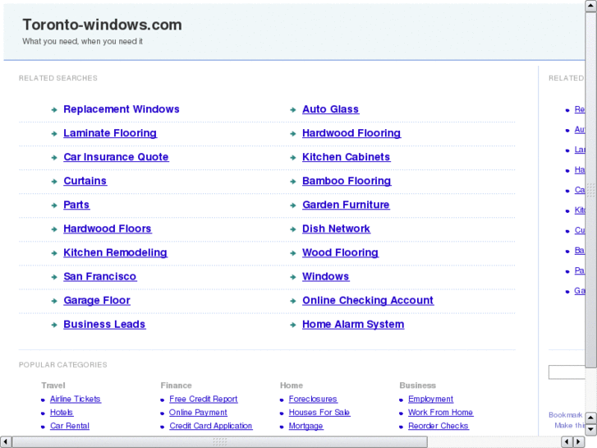
Task: Click the Bookmark link in sidebar
Action: pyautogui.click(x=566, y=415)
